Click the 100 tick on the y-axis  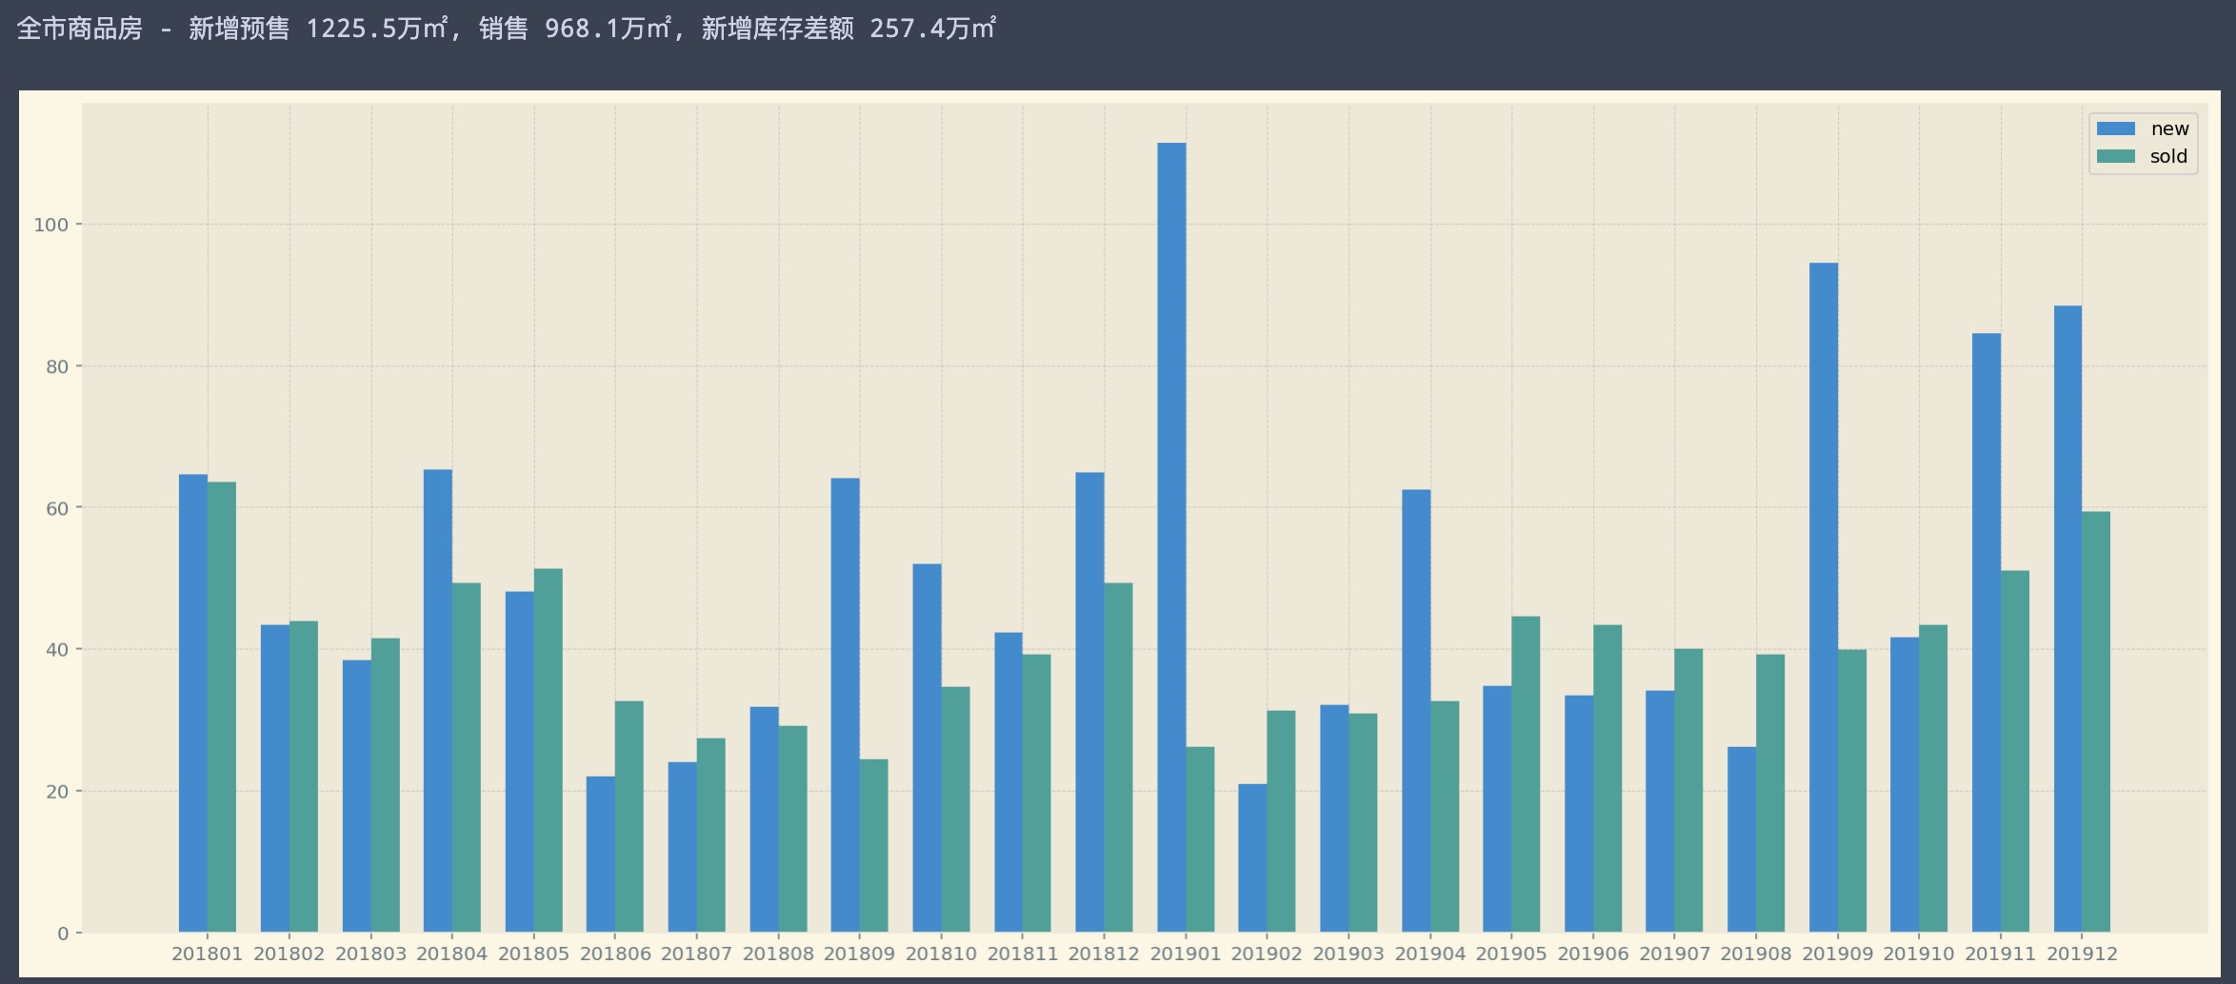[51, 225]
